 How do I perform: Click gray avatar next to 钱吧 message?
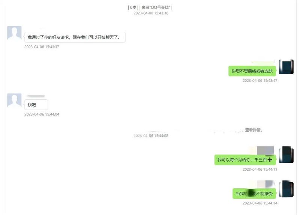coord(14,100)
